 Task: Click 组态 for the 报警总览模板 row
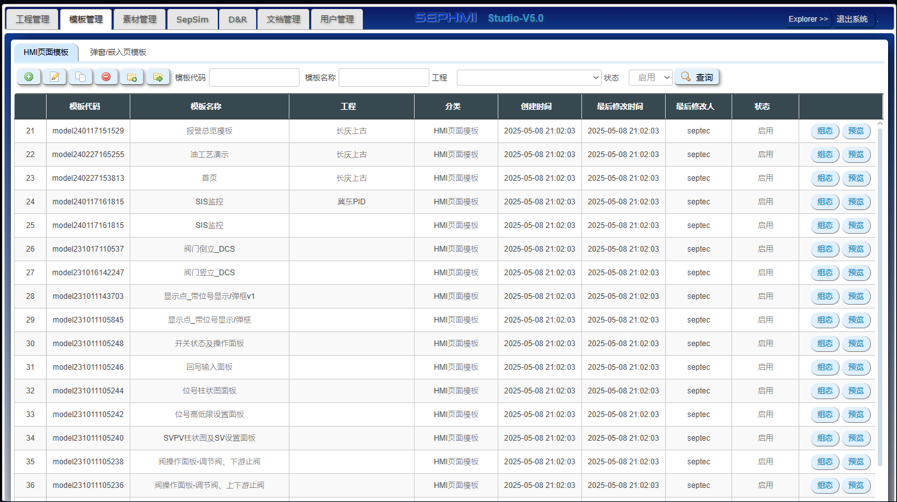tap(825, 131)
